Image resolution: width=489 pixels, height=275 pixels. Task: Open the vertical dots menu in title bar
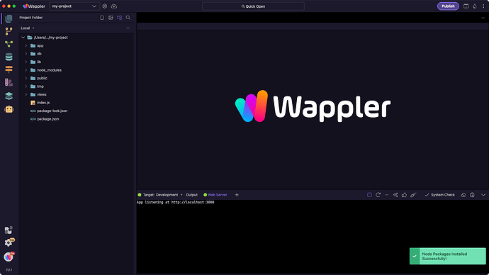[483, 6]
